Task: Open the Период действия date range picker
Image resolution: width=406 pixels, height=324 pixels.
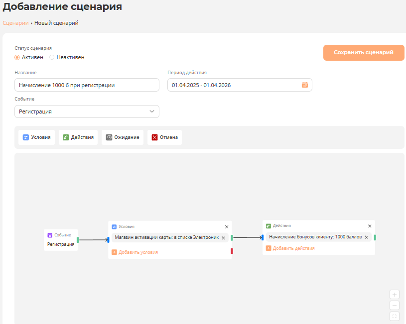Action: (x=234, y=85)
